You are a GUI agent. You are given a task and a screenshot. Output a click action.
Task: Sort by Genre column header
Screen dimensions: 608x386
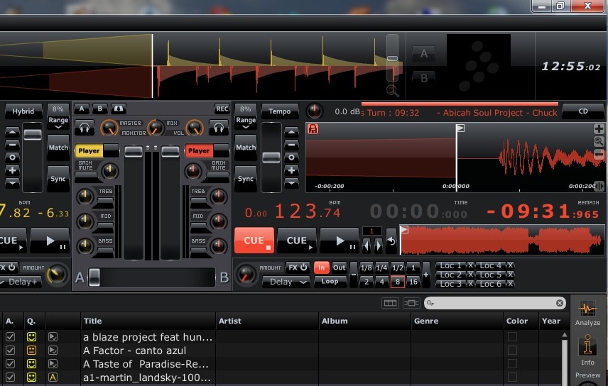pyautogui.click(x=457, y=321)
